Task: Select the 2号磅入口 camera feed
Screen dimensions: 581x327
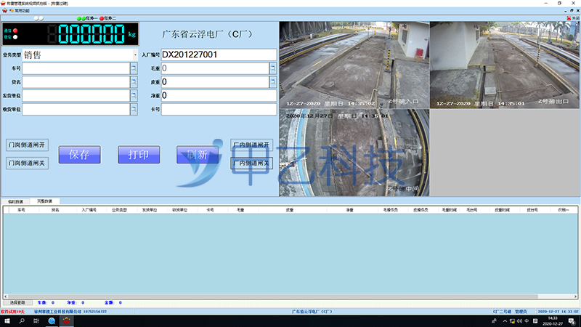Action: click(x=354, y=64)
